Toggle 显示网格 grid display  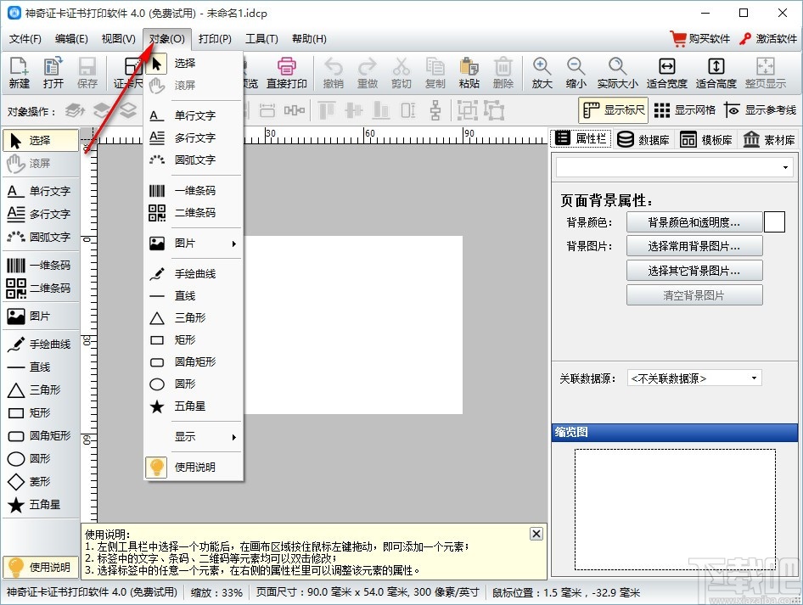[x=685, y=110]
